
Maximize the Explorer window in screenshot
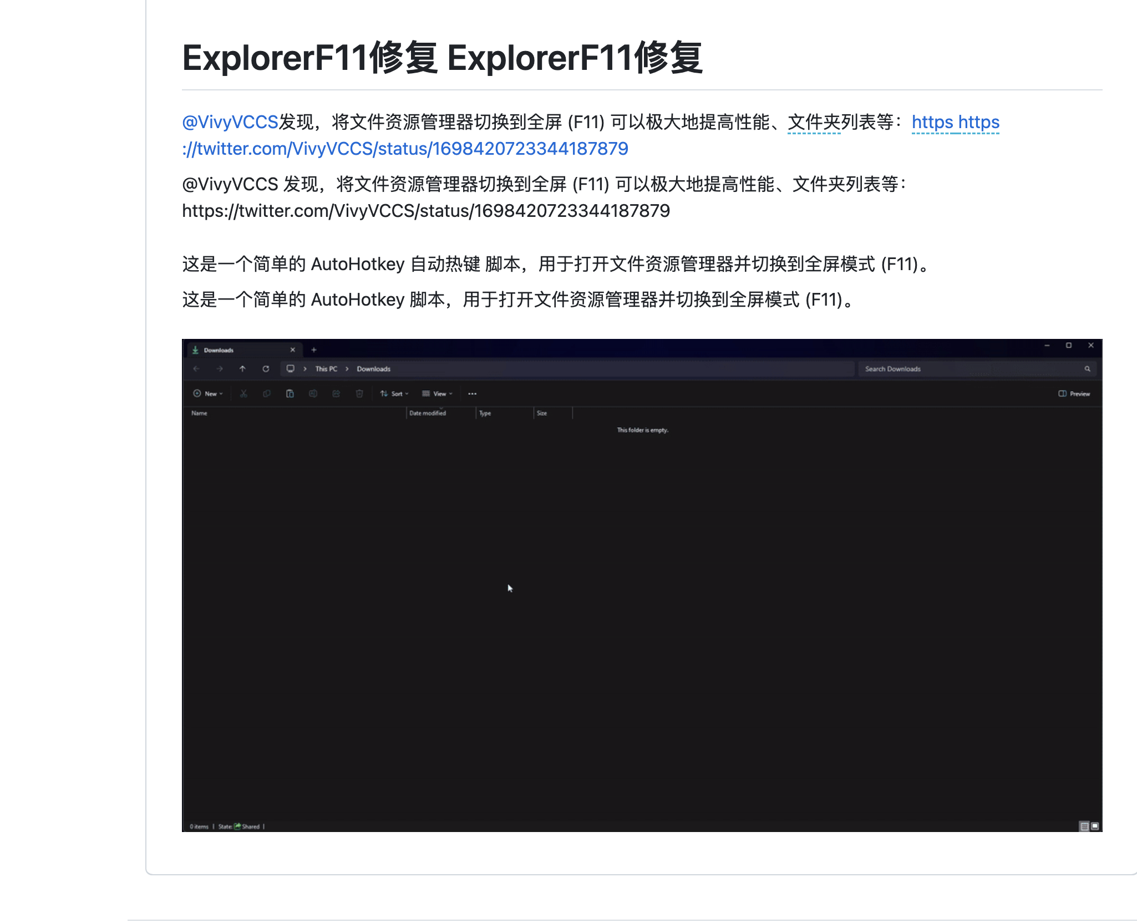1069,346
